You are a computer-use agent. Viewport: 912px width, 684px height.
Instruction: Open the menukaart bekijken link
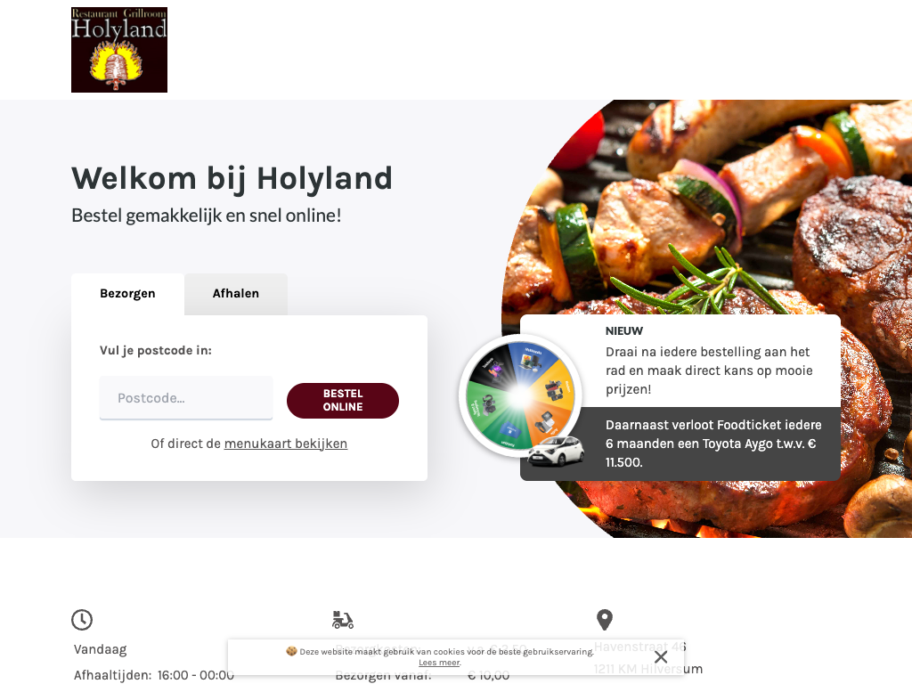pyautogui.click(x=286, y=444)
